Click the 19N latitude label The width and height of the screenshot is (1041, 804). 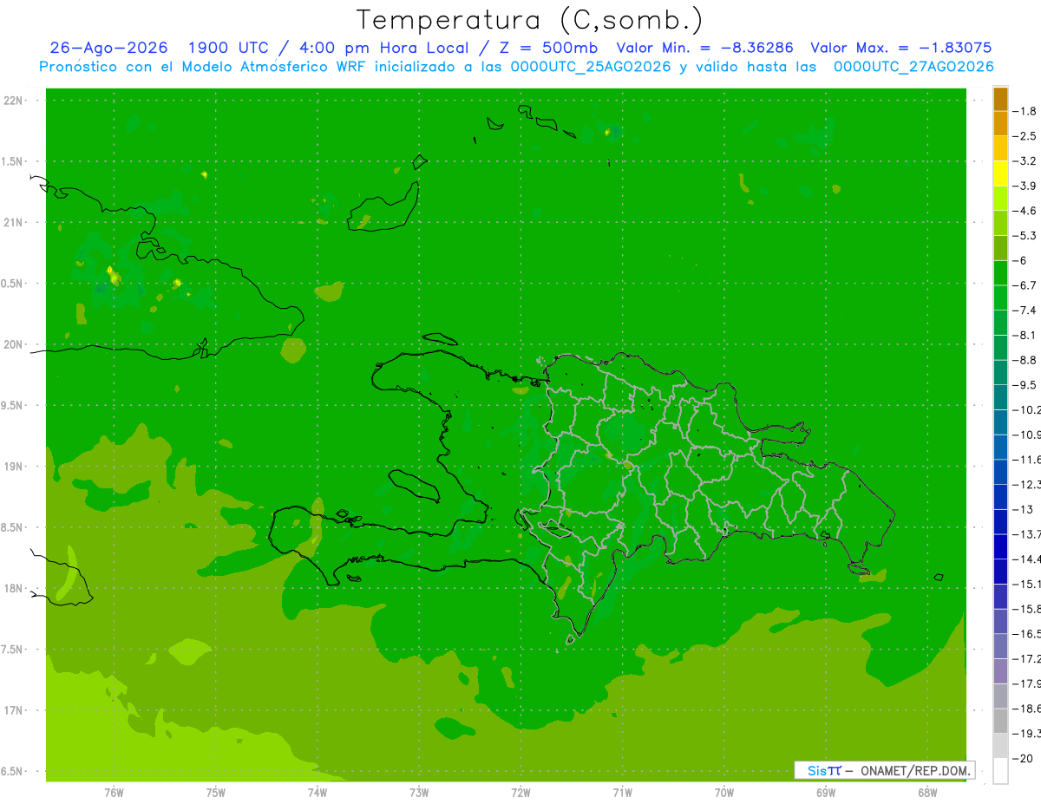click(x=13, y=467)
